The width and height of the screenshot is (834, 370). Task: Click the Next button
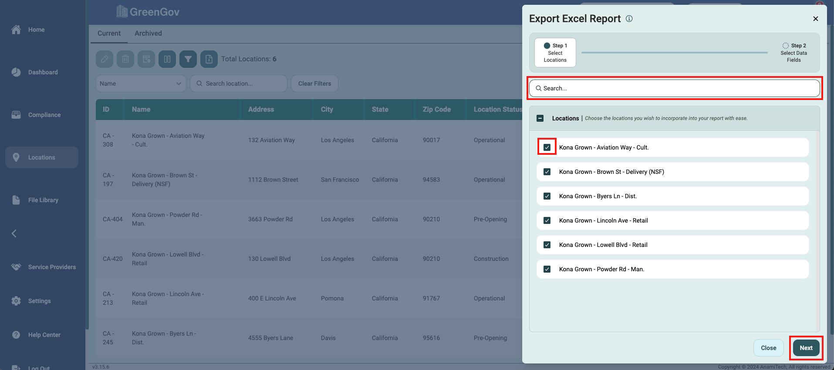806,348
